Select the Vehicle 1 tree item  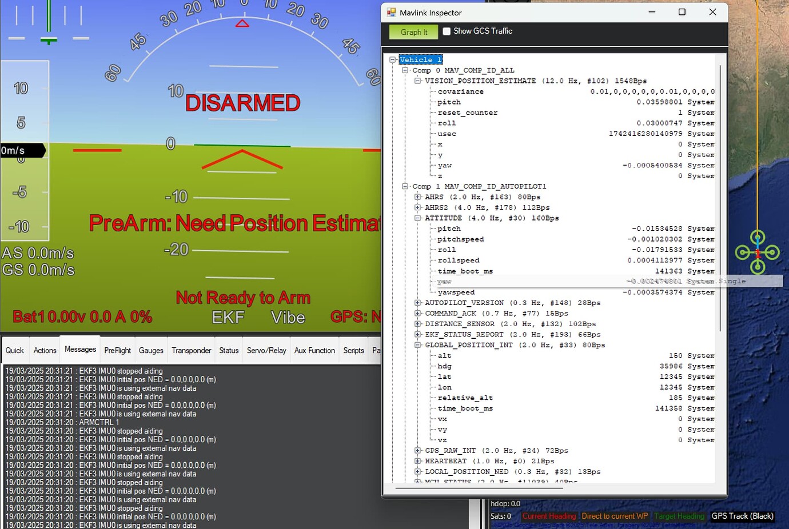tap(420, 59)
